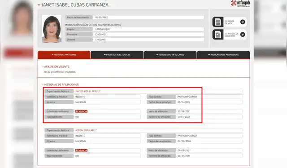
Task: Click the RENUNCIA badge under Acción Popular
Action: point(81,150)
